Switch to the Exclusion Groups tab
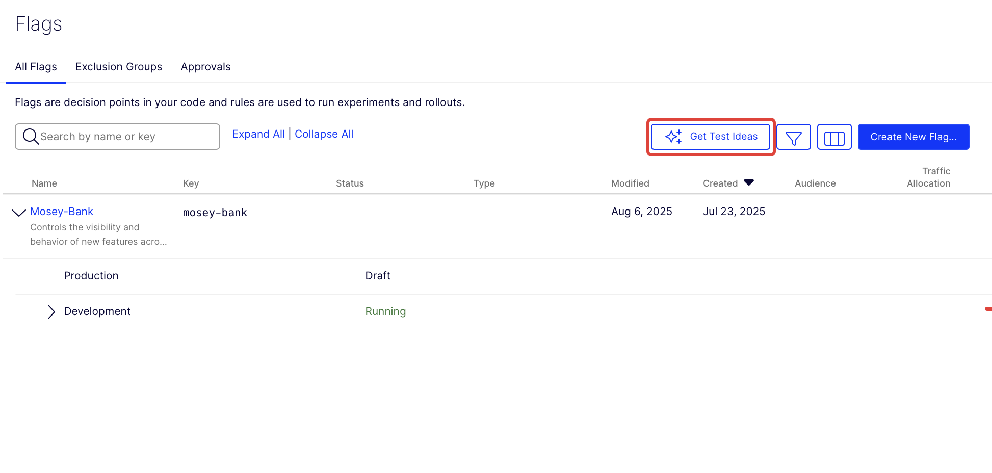Viewport: 992px width, 473px height. pos(119,67)
